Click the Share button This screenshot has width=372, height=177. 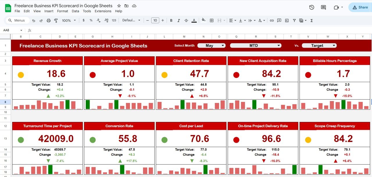click(359, 7)
